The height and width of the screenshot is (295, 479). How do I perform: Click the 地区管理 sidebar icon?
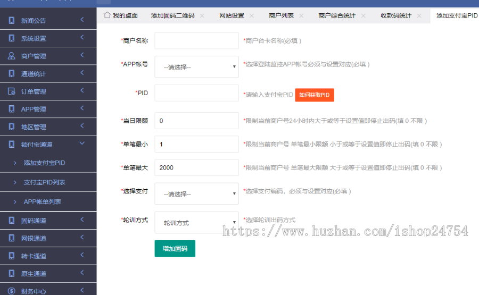[x=12, y=127]
